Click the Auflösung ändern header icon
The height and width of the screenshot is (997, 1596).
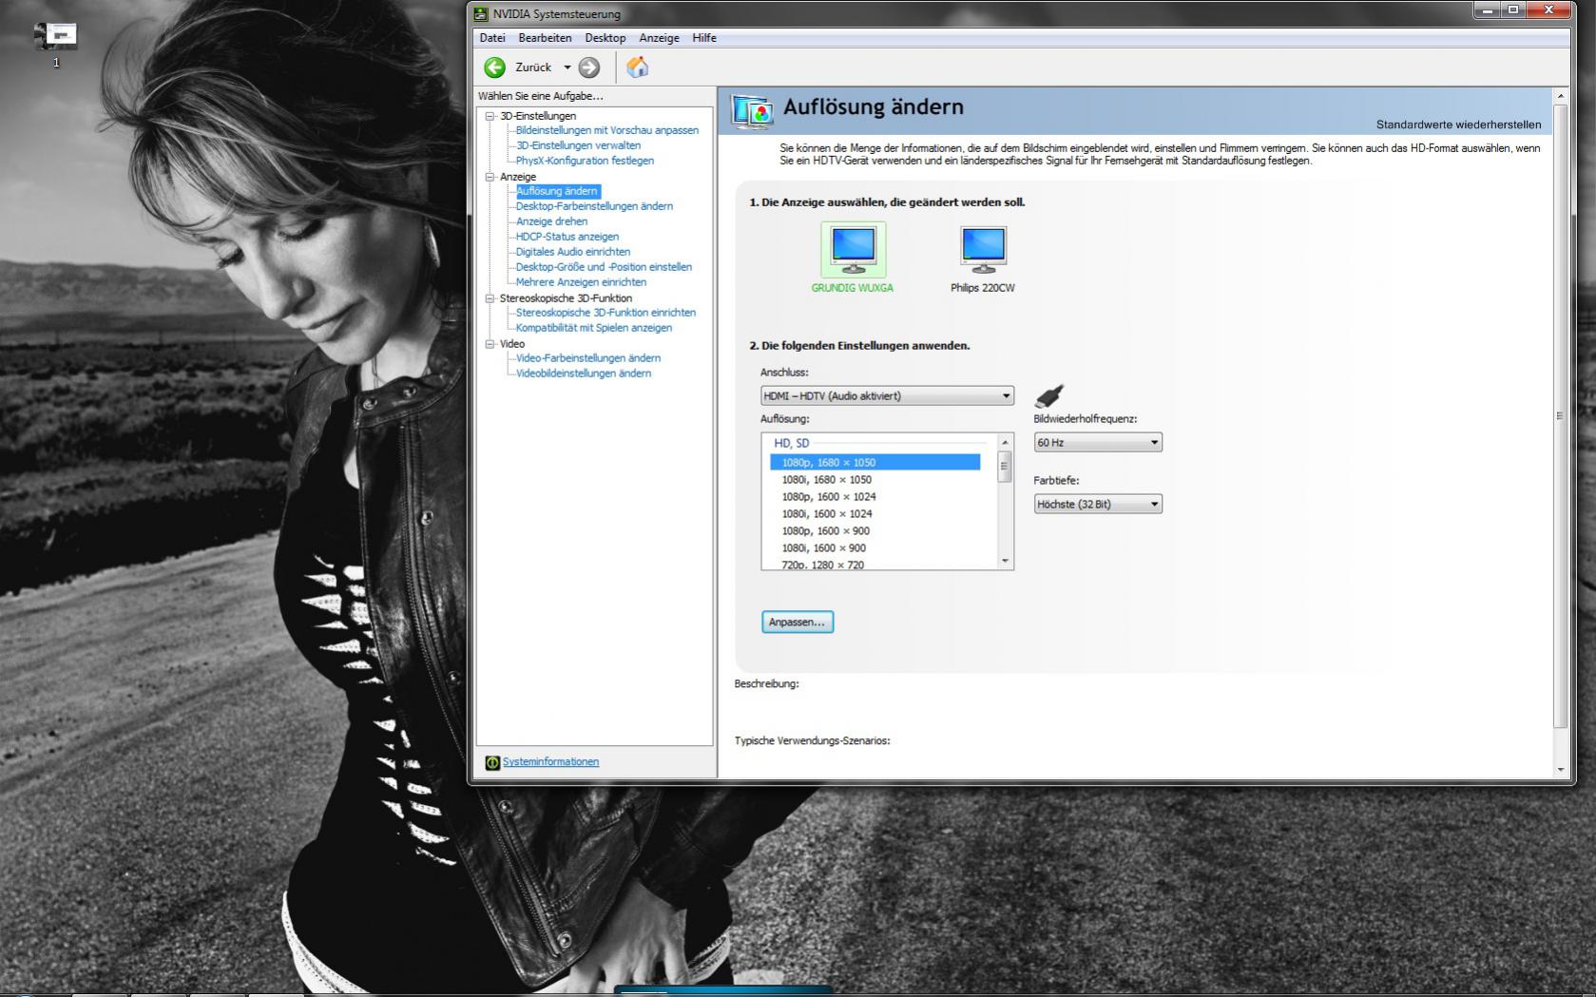(x=752, y=110)
